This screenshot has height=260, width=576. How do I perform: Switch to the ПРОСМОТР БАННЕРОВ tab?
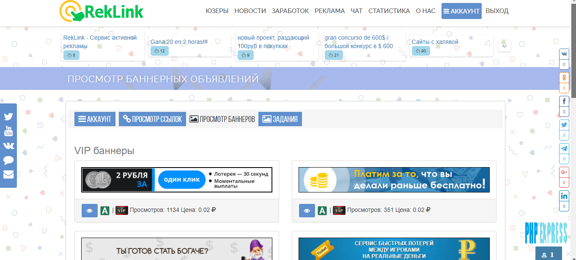[x=222, y=119]
